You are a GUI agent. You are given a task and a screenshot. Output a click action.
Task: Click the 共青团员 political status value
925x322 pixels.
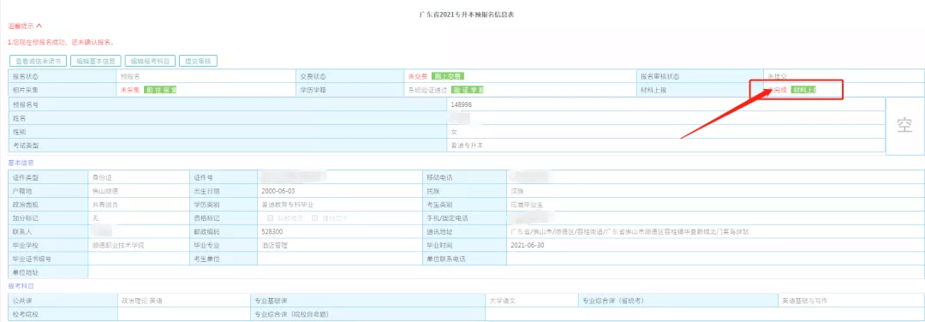pos(105,205)
